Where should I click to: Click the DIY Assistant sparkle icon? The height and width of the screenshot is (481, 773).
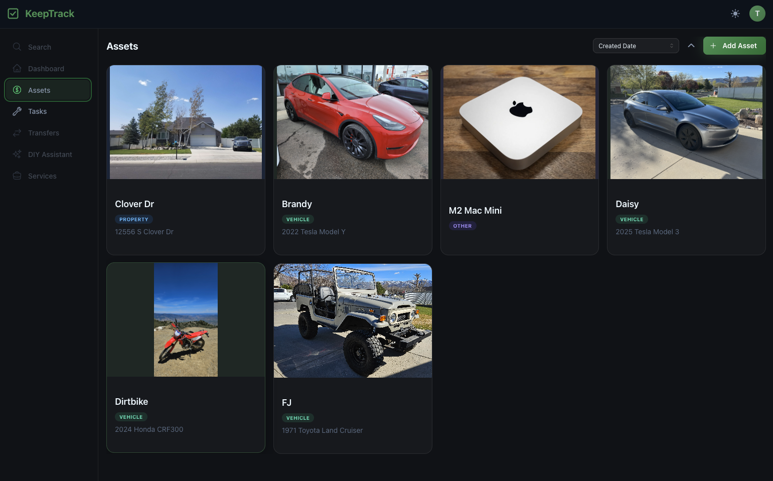tap(17, 154)
